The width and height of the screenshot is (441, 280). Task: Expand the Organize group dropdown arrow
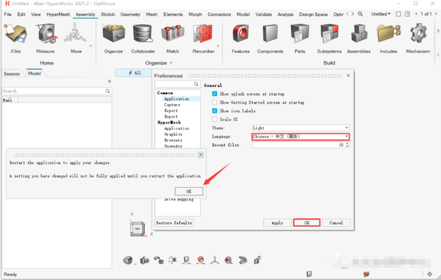(x=171, y=63)
